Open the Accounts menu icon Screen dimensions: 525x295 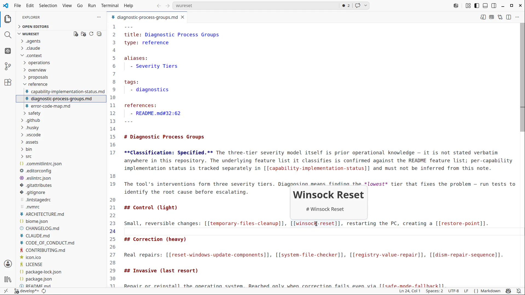pyautogui.click(x=8, y=264)
